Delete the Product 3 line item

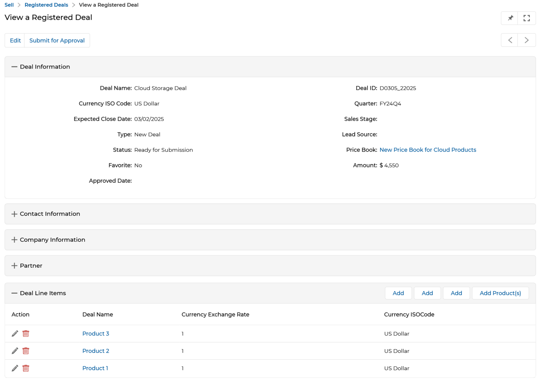click(x=26, y=333)
